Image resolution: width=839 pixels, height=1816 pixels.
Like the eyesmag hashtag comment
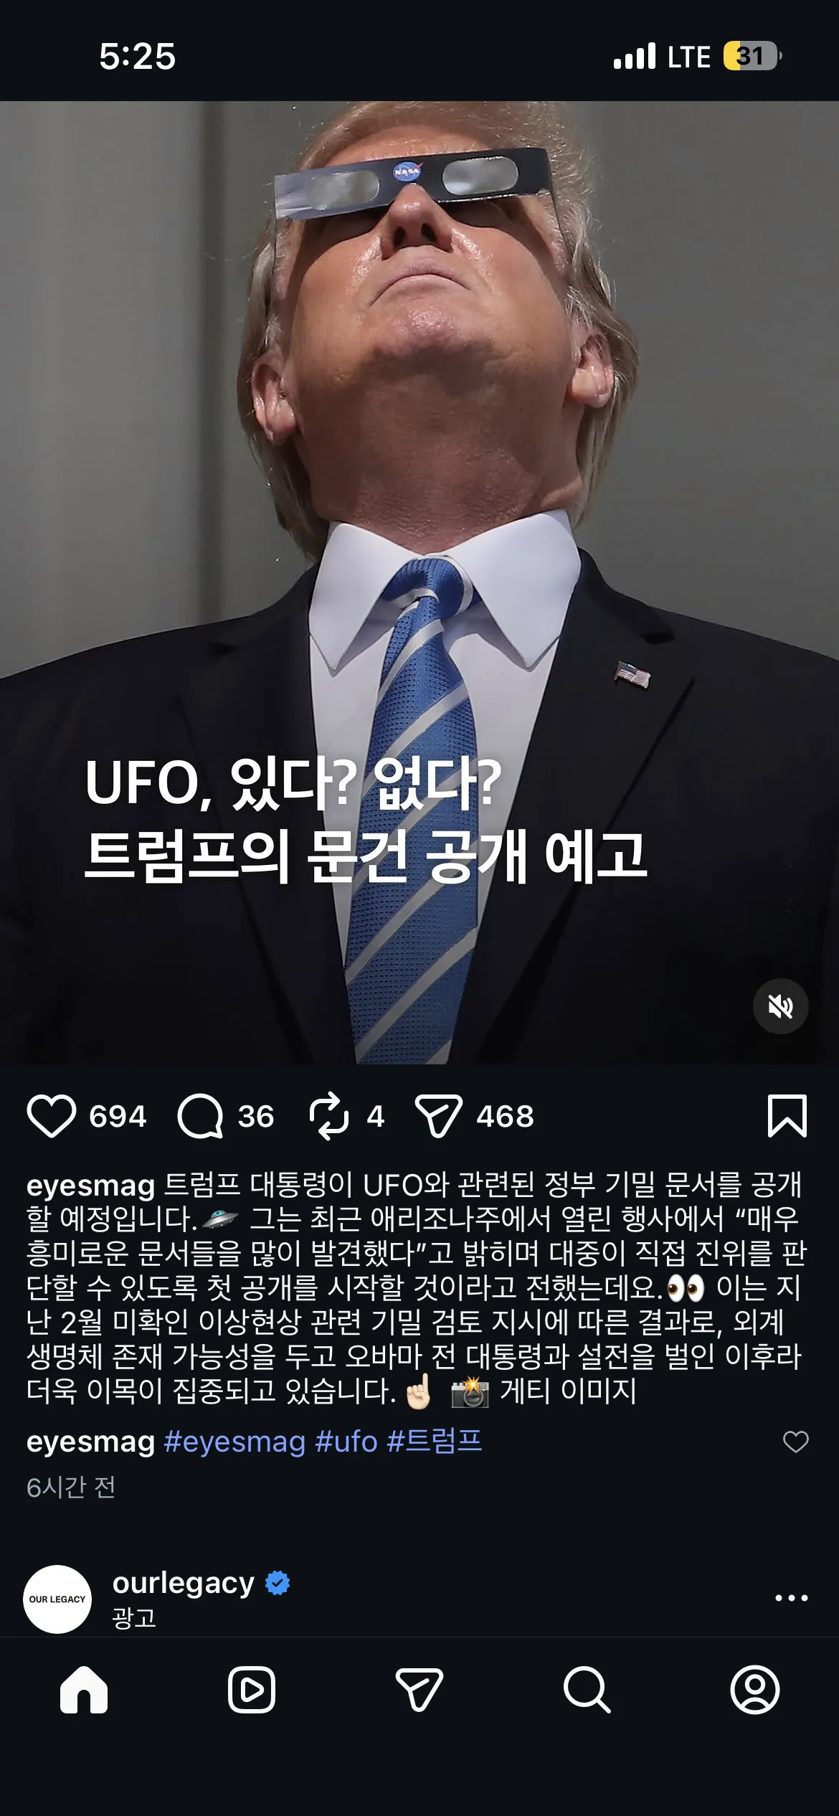pos(795,1442)
